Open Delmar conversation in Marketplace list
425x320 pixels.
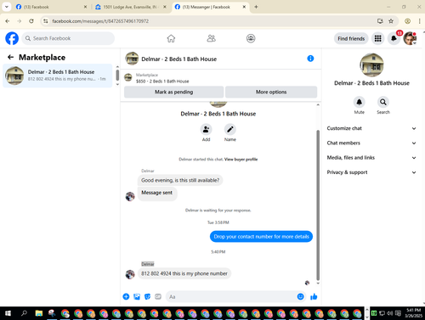(58, 76)
